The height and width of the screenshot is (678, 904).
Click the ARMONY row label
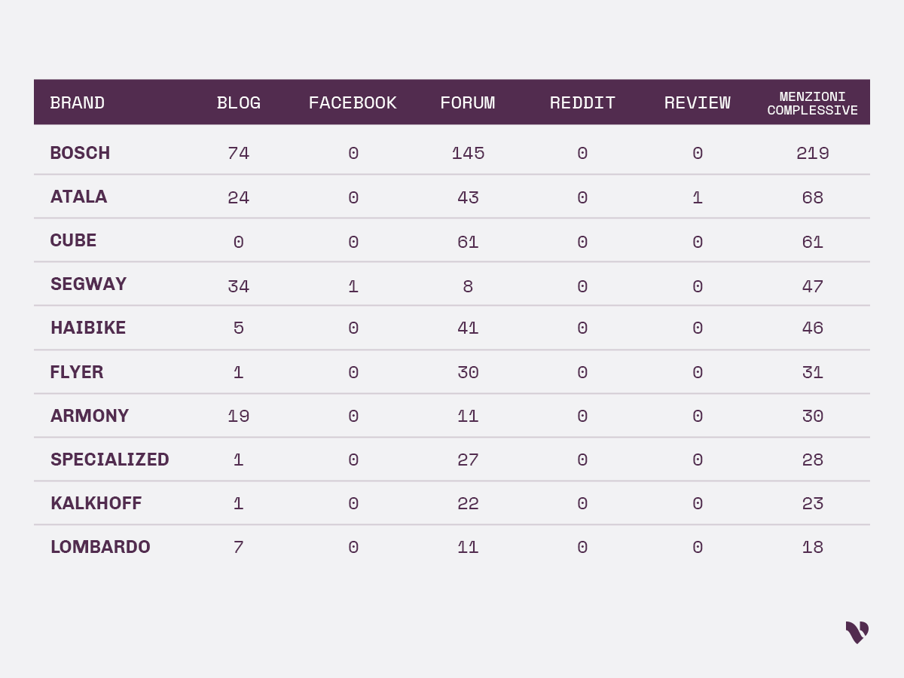point(90,416)
